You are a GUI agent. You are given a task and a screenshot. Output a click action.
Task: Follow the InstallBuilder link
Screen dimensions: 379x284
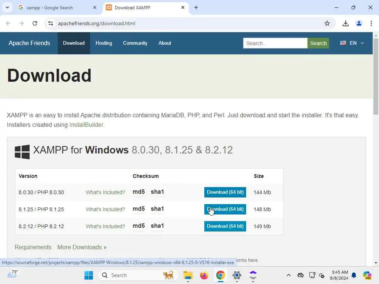tap(86, 125)
